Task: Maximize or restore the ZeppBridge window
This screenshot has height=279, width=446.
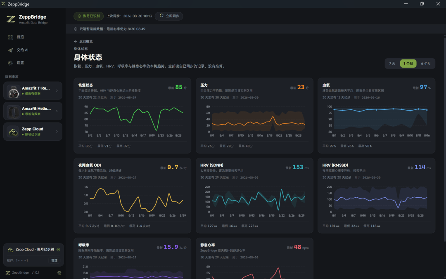Action: tap(422, 4)
